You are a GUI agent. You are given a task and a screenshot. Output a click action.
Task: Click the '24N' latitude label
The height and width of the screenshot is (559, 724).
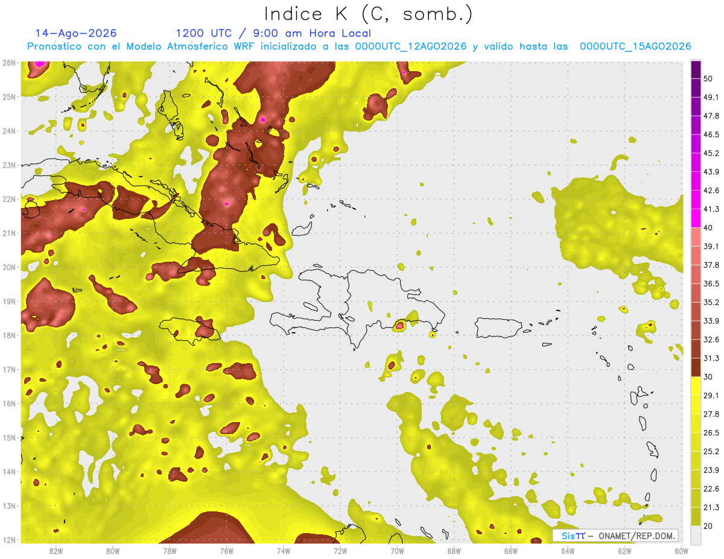(x=8, y=131)
